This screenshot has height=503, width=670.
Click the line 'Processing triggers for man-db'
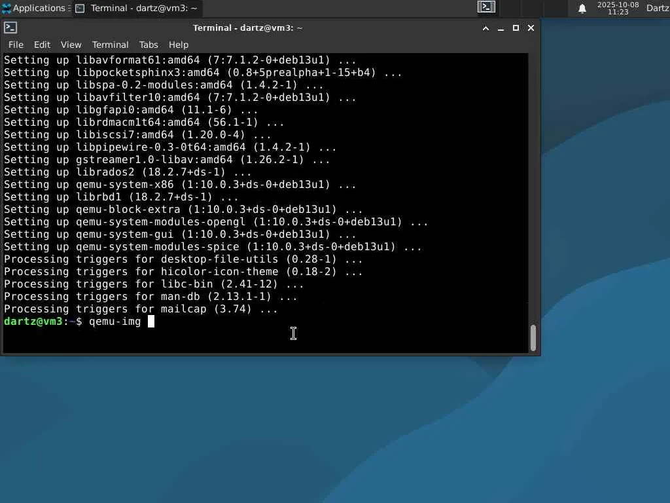point(150,297)
